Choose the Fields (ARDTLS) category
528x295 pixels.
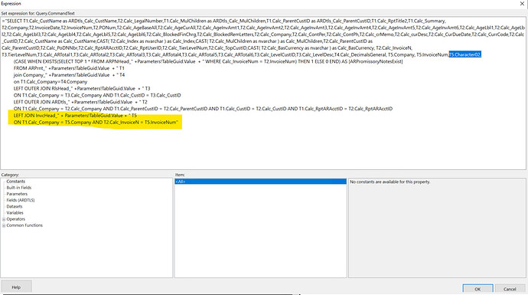[21, 200]
